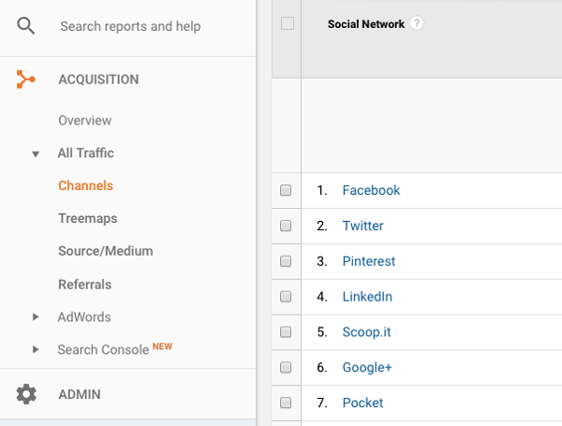The width and height of the screenshot is (562, 426).
Task: Select the Search Console menu item
Action: [103, 349]
